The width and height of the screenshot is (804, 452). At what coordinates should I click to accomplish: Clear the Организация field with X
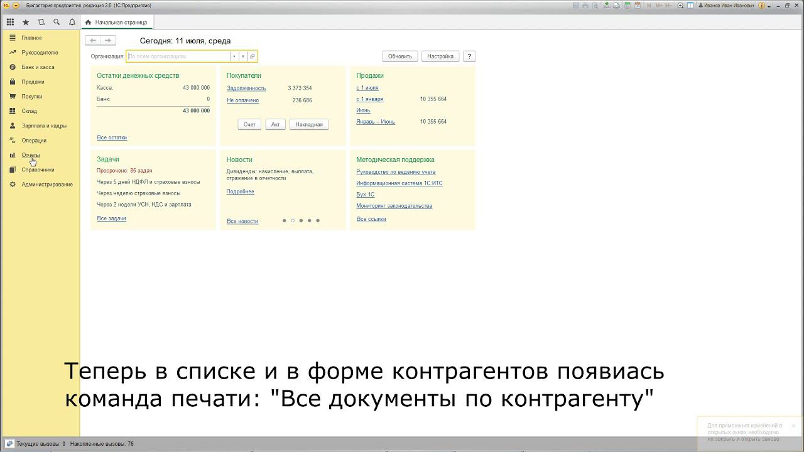[243, 56]
